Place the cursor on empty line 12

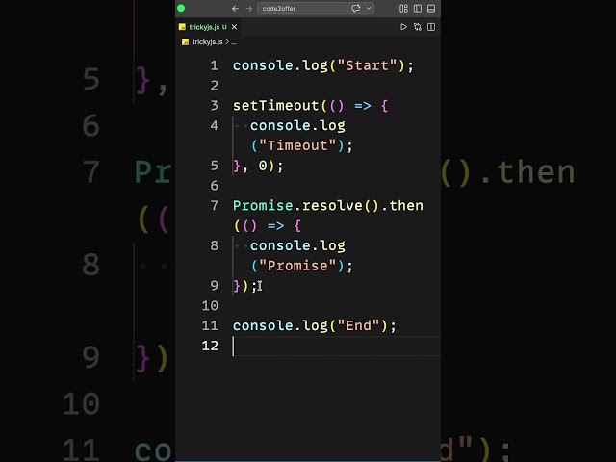336,346
